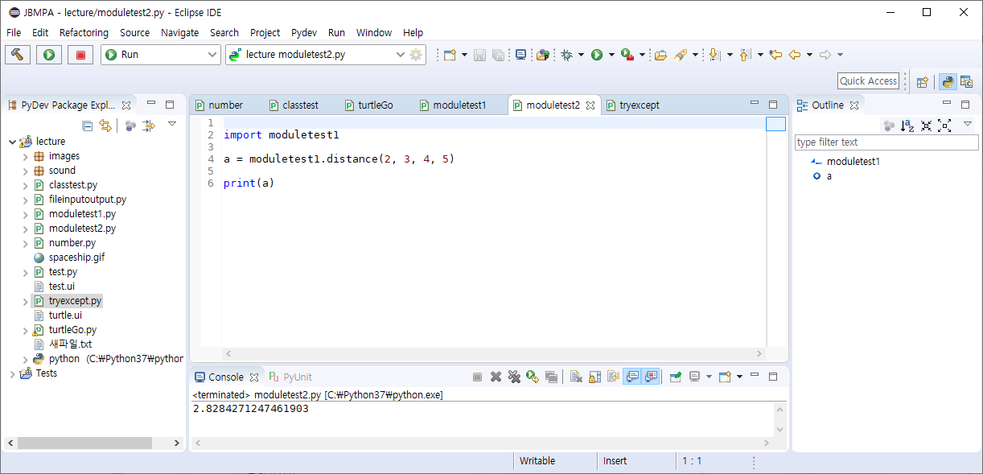Collapse all nodes in Outline toolbar

[x=927, y=126]
